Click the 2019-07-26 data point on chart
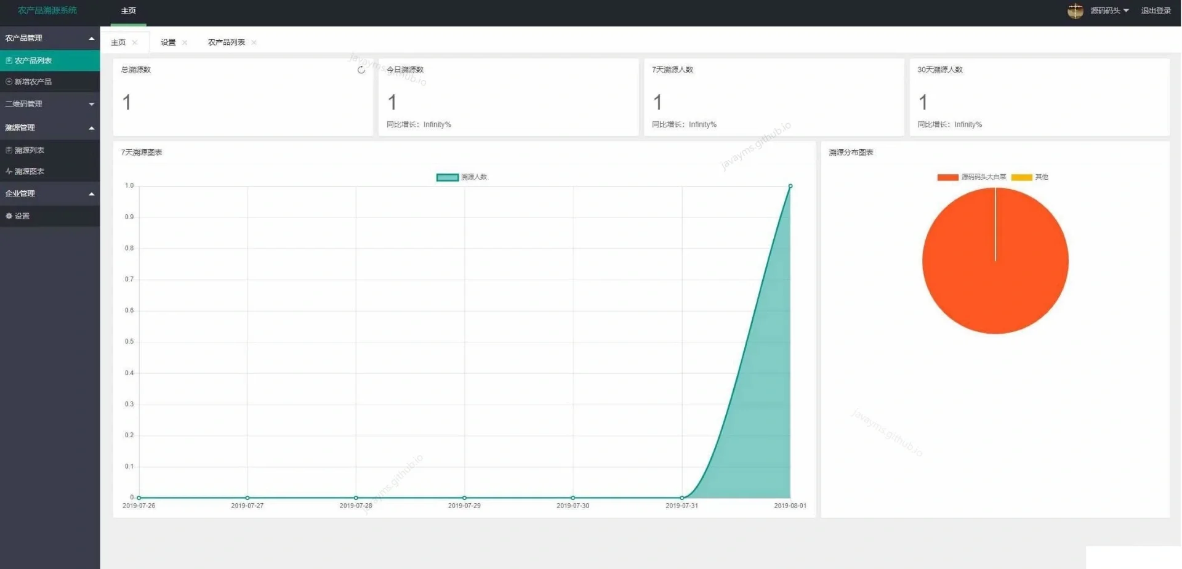This screenshot has height=569, width=1182. pyautogui.click(x=139, y=498)
